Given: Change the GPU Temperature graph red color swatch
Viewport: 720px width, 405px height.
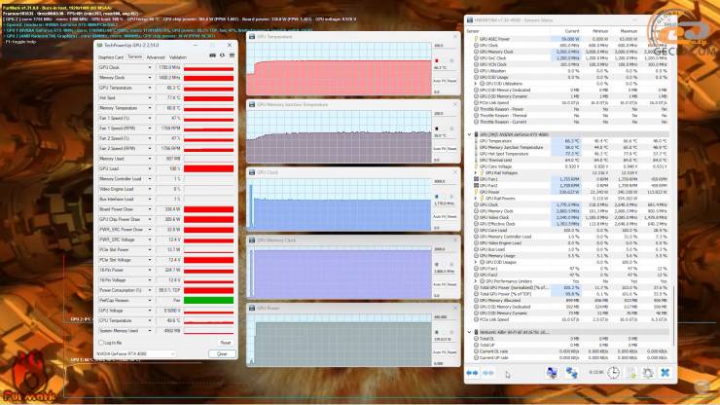Looking at the screenshot, I should coord(437,60).
